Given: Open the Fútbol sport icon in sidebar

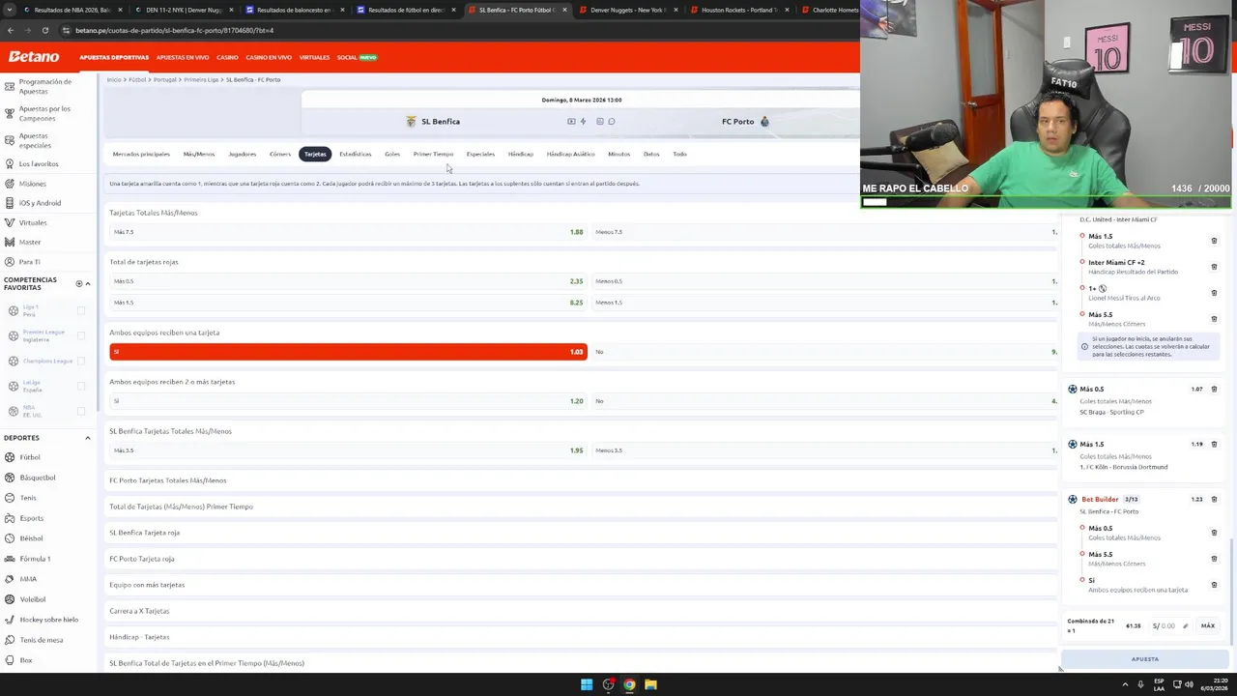Looking at the screenshot, I should [10, 457].
